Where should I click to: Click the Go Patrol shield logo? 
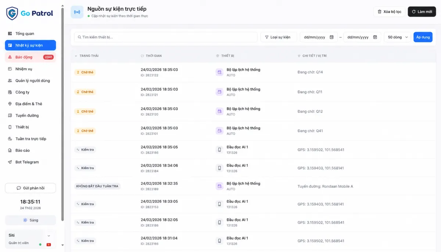[x=12, y=13]
